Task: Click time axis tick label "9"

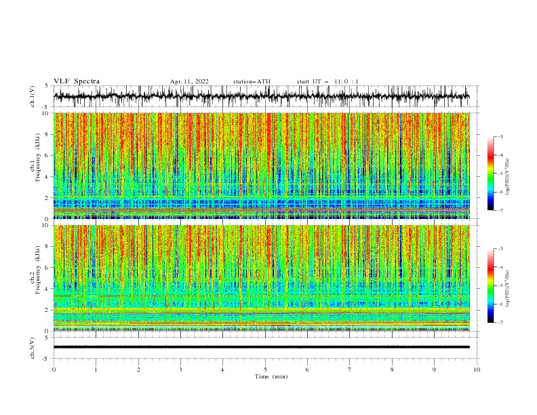Action: 434,370
